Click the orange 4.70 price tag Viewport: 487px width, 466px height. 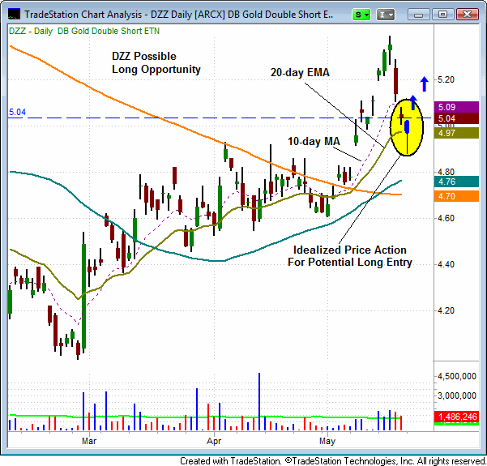point(456,196)
